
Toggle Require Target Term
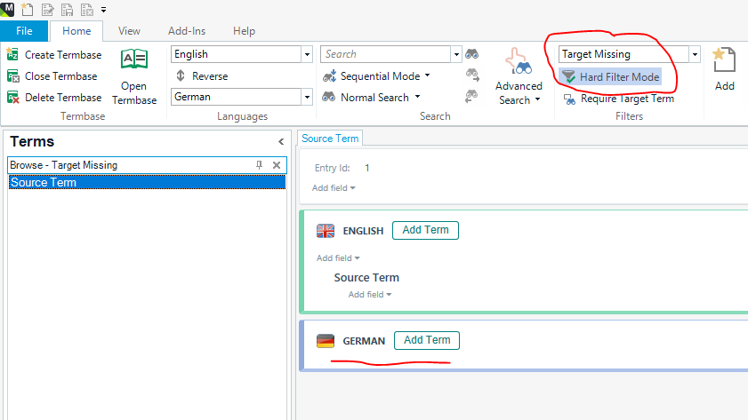[x=619, y=99]
